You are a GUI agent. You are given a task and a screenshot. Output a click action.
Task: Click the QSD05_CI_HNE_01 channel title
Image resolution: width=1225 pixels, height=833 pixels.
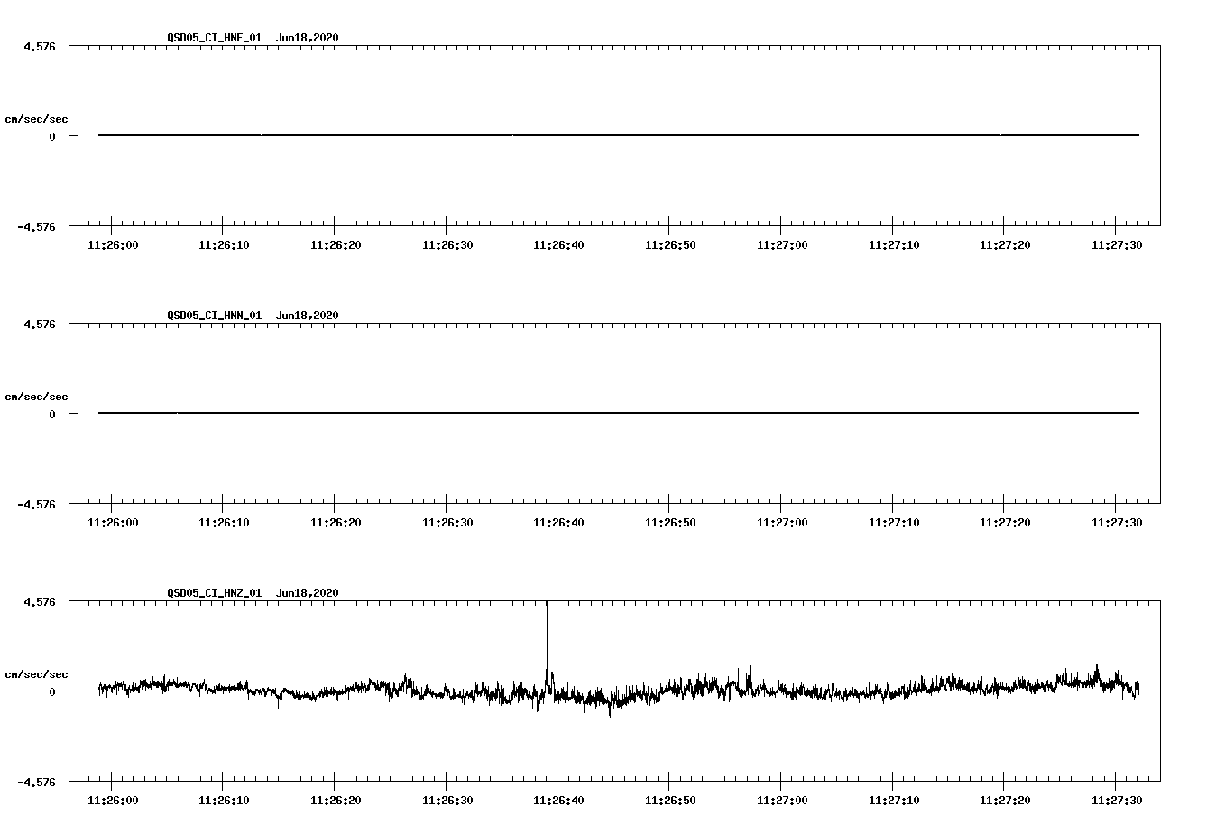coord(215,38)
